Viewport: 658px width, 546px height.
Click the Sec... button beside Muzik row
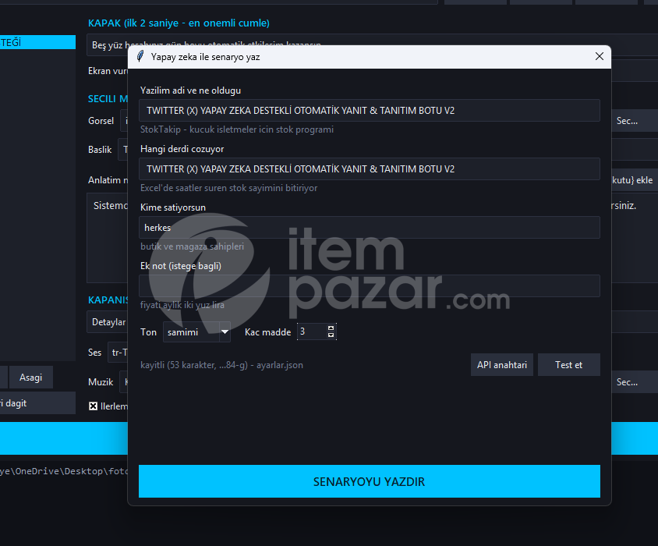(634, 381)
